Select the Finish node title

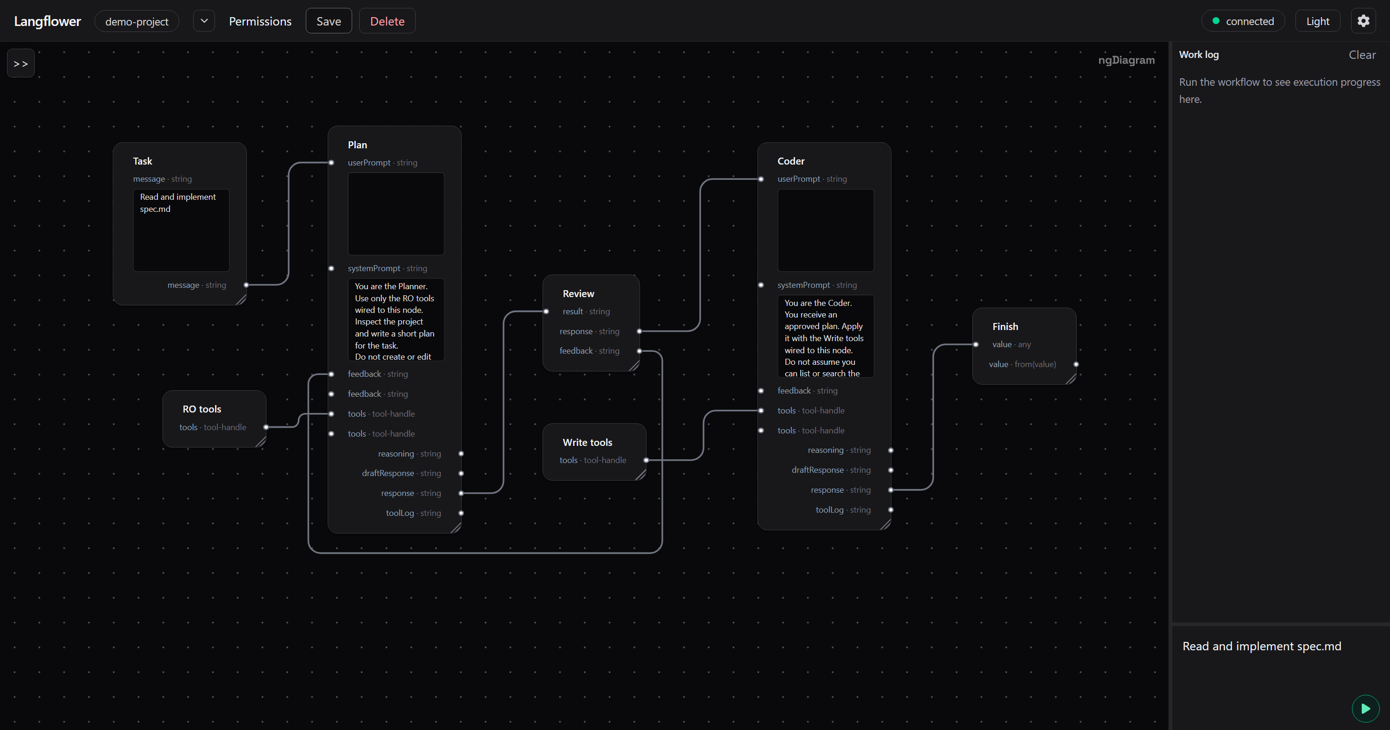tap(1005, 327)
